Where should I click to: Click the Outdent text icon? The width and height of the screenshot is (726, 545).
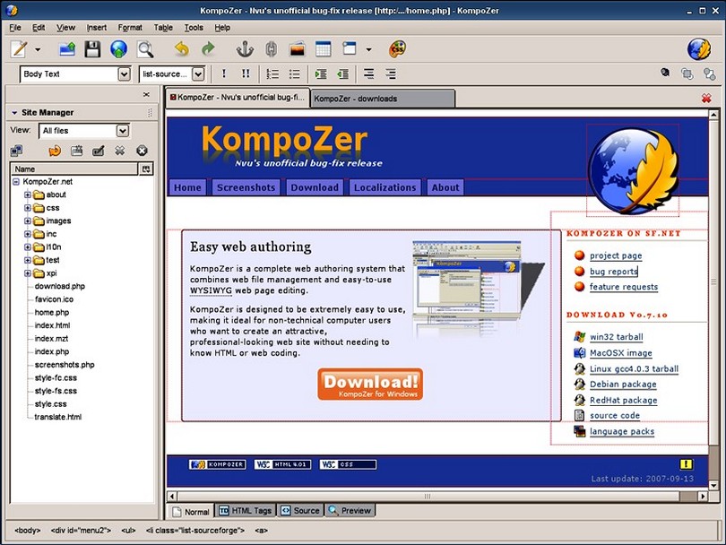click(342, 74)
